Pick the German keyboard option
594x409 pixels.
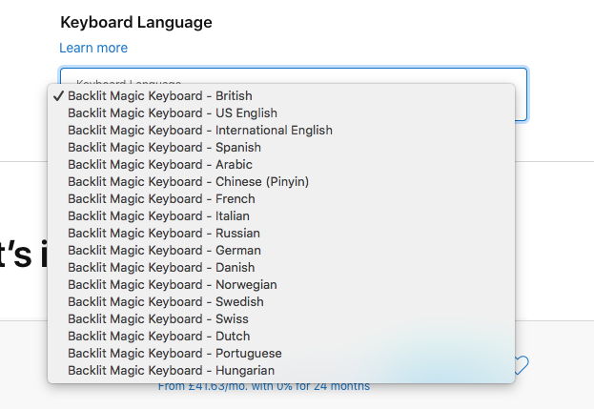tap(281, 251)
